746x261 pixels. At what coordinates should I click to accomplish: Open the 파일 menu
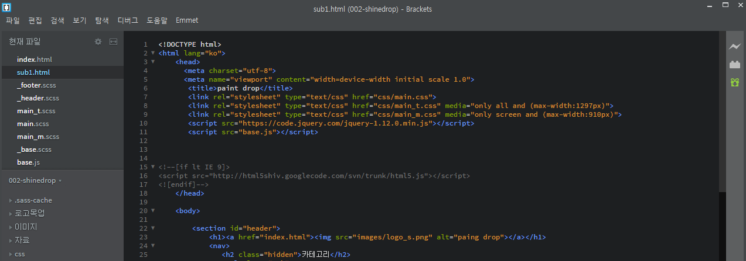point(13,20)
